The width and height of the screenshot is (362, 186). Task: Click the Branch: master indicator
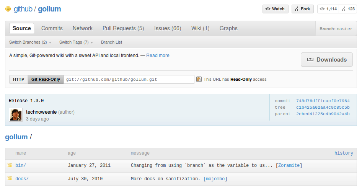pos(336,29)
